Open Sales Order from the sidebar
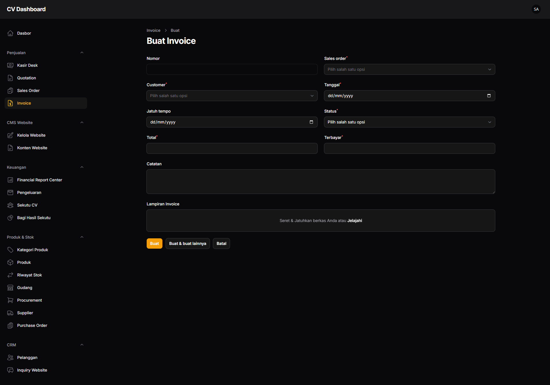The height and width of the screenshot is (385, 550). click(x=28, y=90)
